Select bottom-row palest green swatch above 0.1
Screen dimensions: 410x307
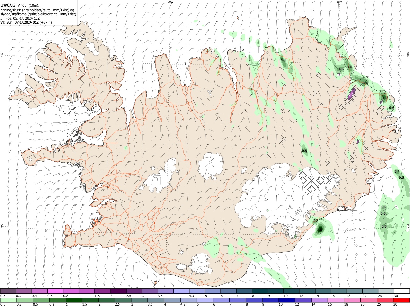[8, 300]
